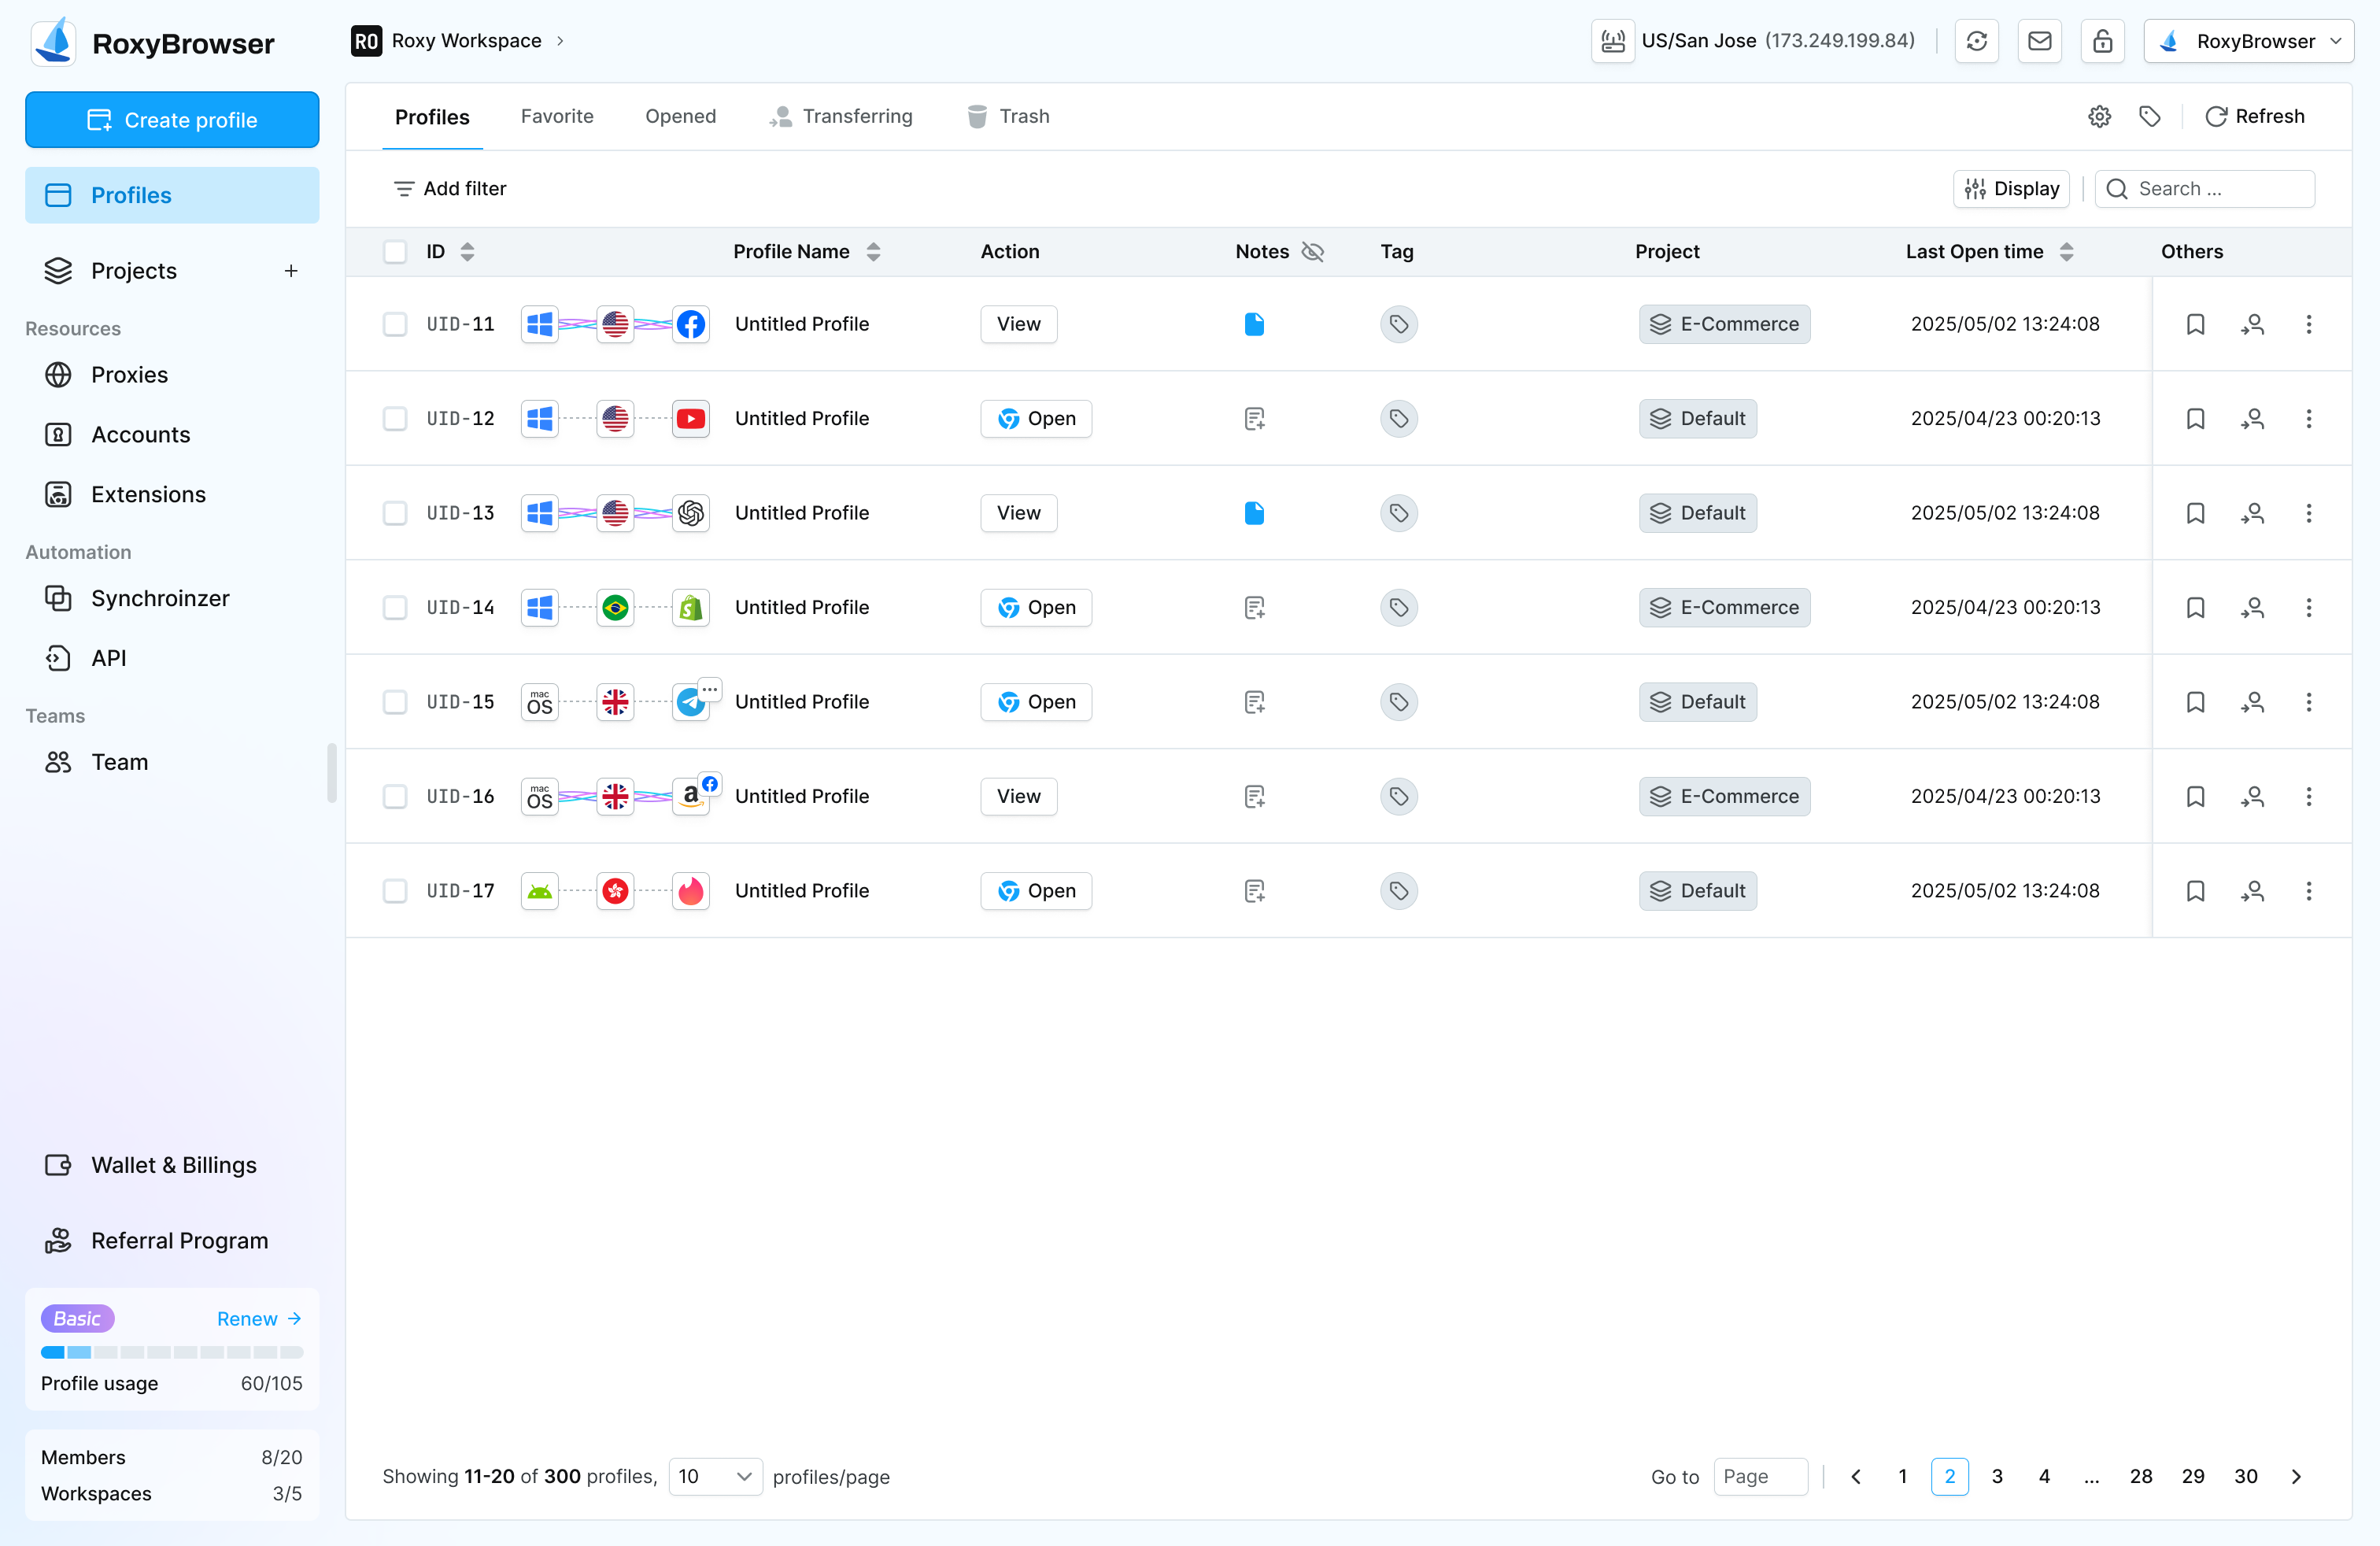Screen dimensions: 2380x1546
Task: Click the bookmark icon on UID-11 row
Action: 2196,324
